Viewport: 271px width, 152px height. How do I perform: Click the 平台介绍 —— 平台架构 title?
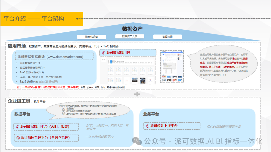pos(34,19)
